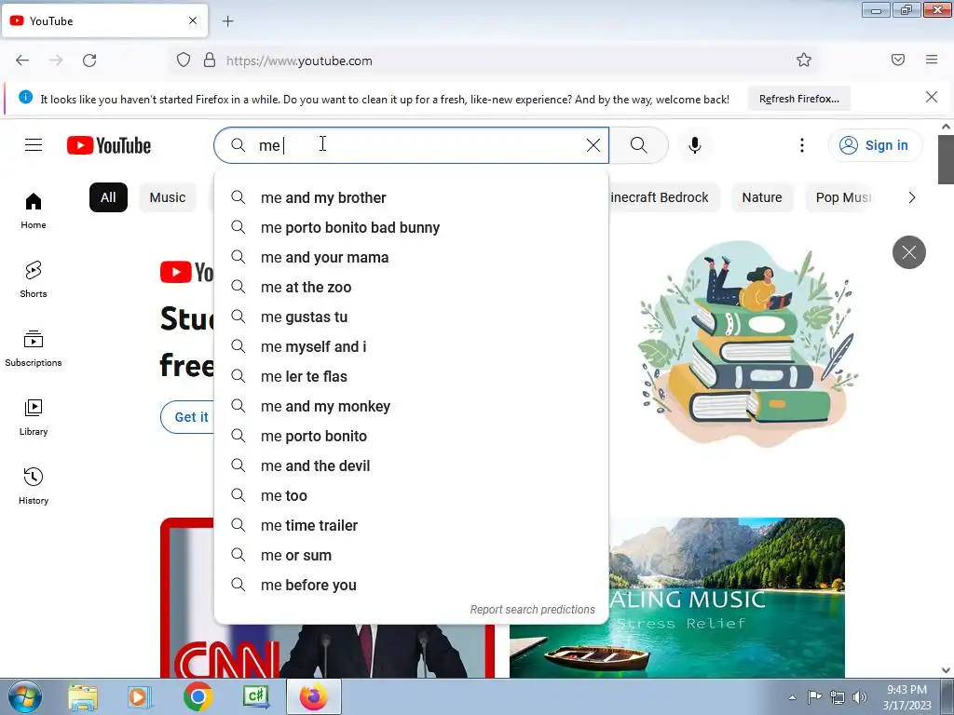Open the YouTube guide hamburger menu
Screen dimensions: 954x715
click(34, 144)
